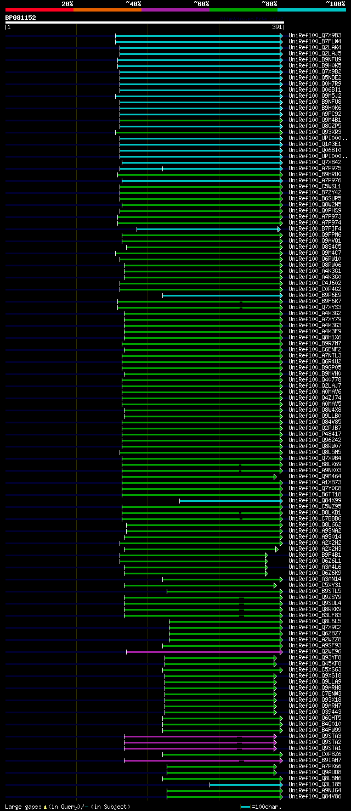Select the UniRef100_A2WZZ8 label
Image resolution: width=351 pixels, height=811 pixels.
click(x=315, y=639)
